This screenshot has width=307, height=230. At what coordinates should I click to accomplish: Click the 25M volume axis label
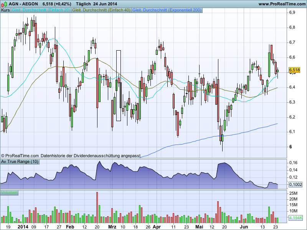point(293,193)
